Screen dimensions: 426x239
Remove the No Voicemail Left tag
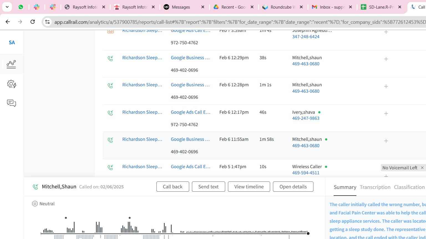click(422, 168)
